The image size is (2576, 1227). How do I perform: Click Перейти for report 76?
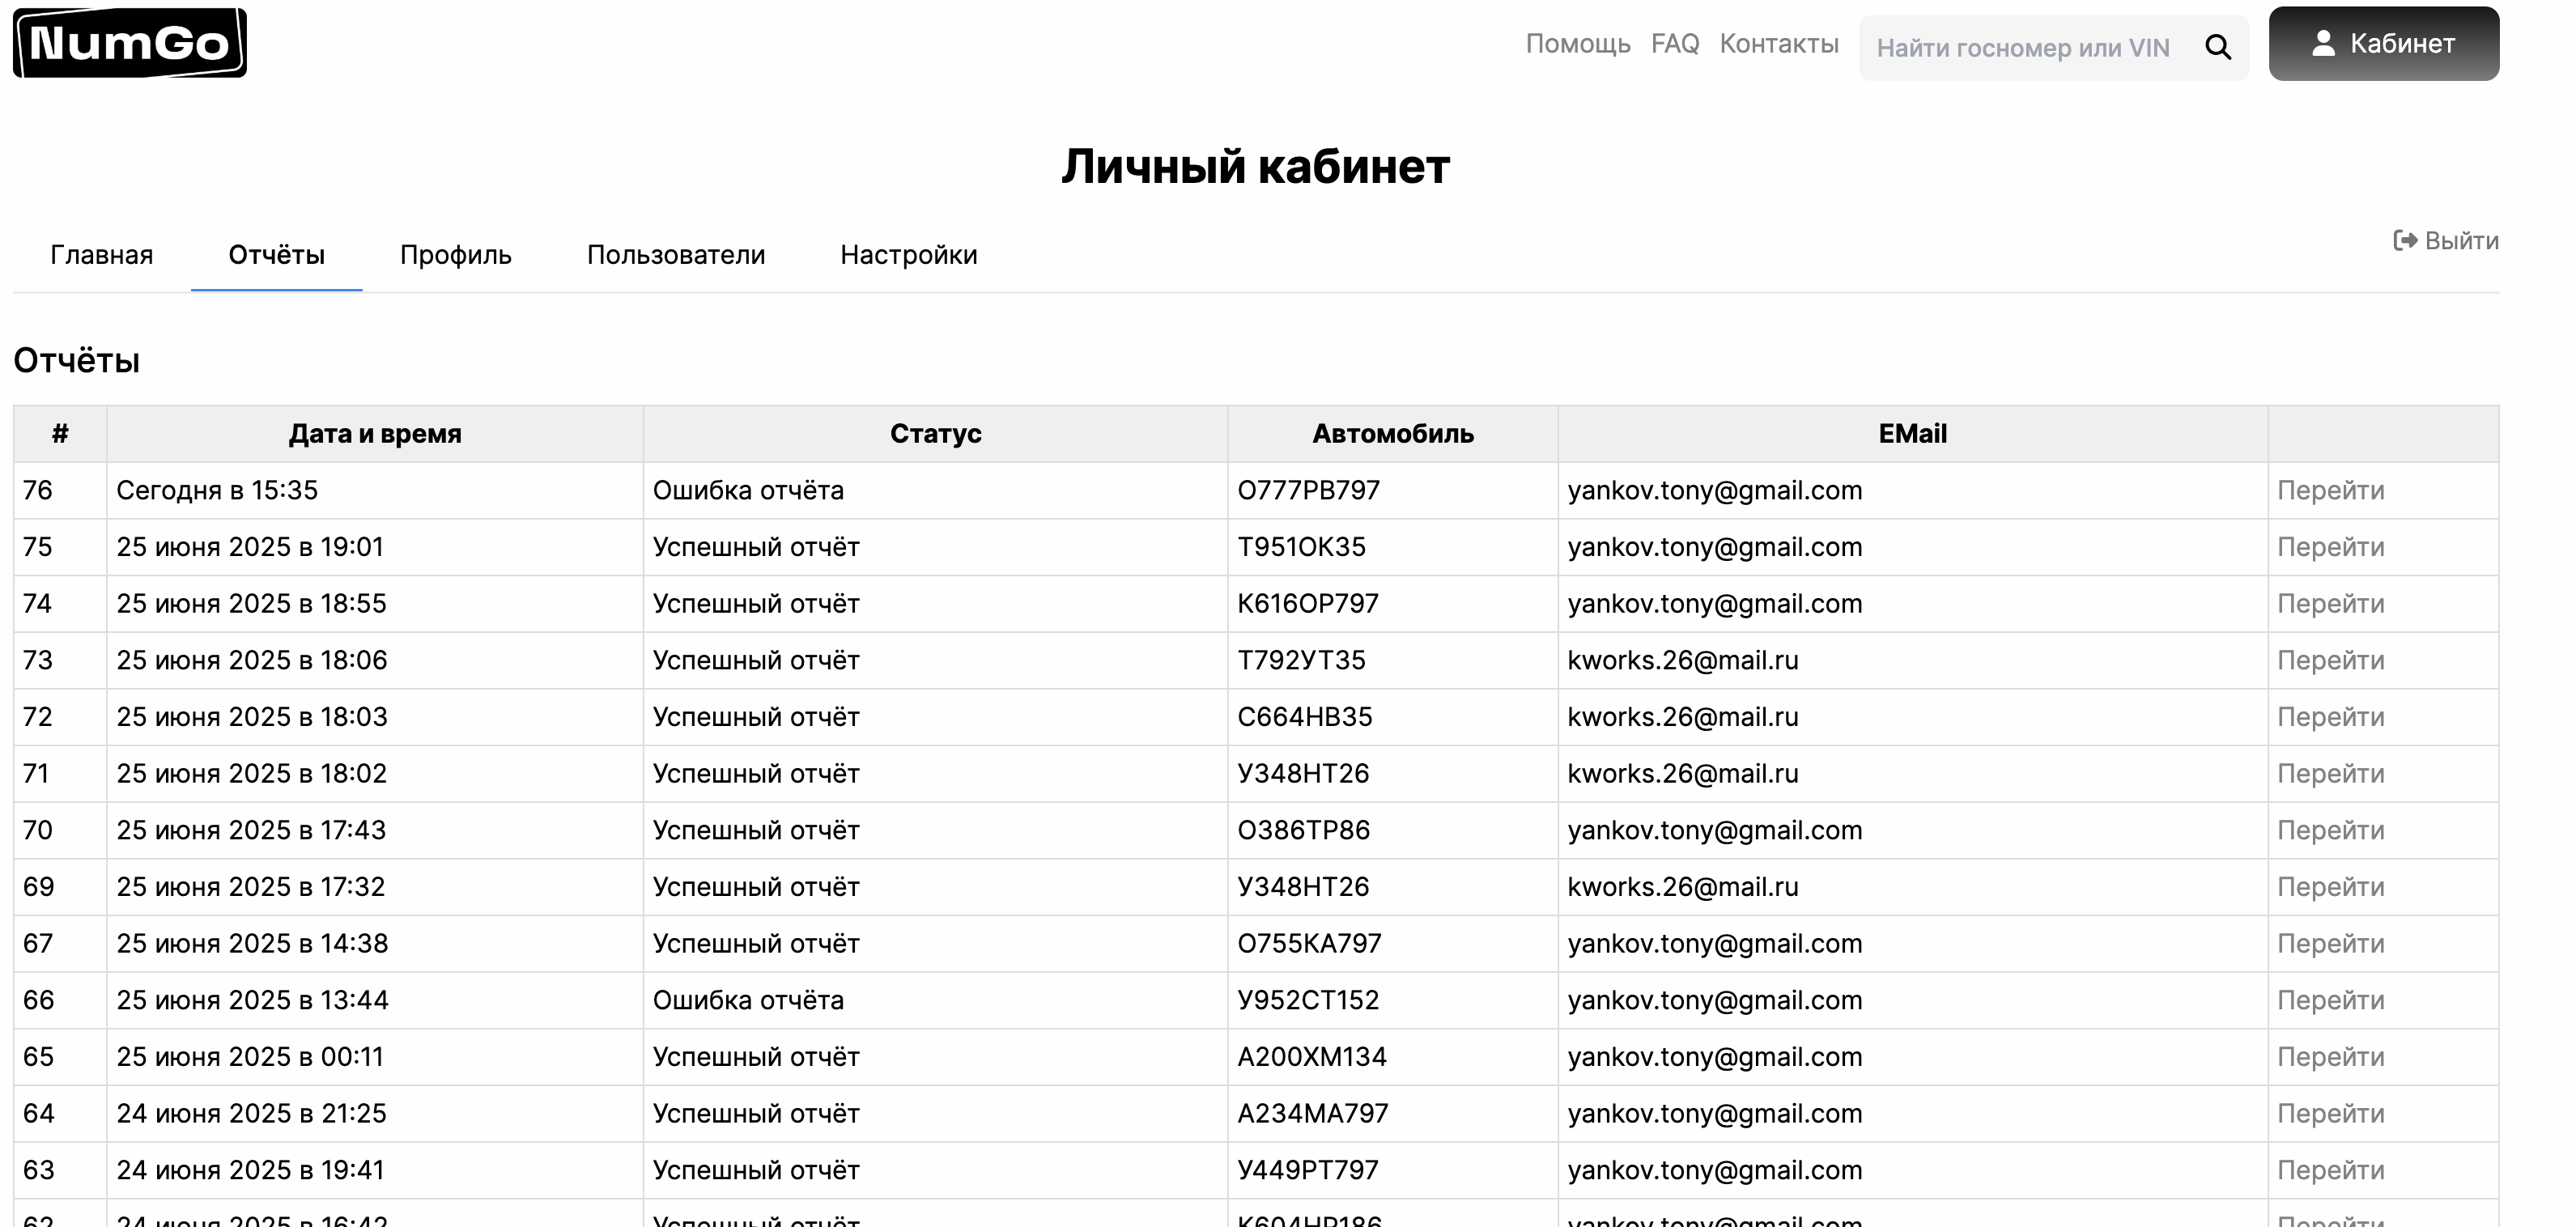pos(2329,490)
